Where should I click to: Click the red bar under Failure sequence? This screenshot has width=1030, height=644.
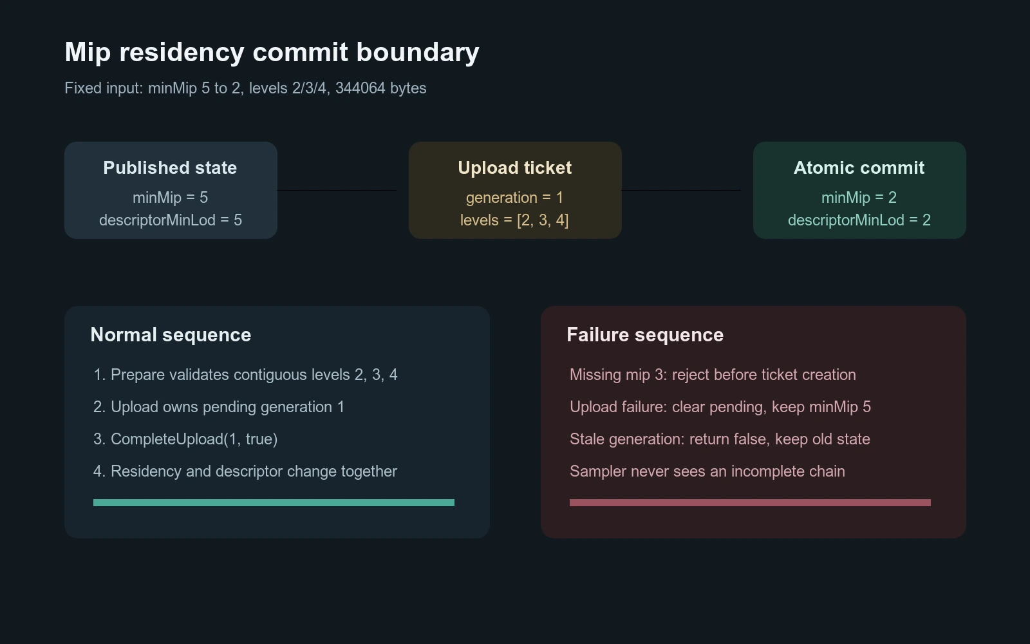(x=750, y=502)
